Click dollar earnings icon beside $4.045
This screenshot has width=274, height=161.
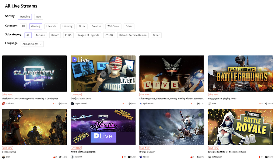(60, 157)
